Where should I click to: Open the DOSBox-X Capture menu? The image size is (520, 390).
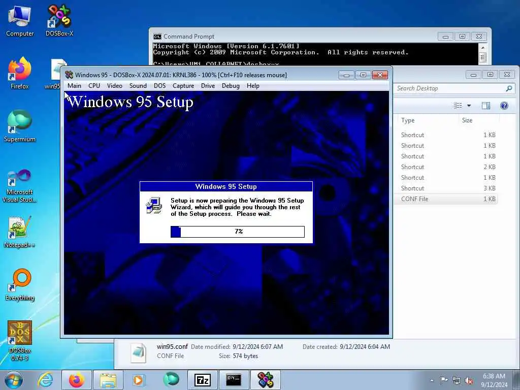(183, 86)
